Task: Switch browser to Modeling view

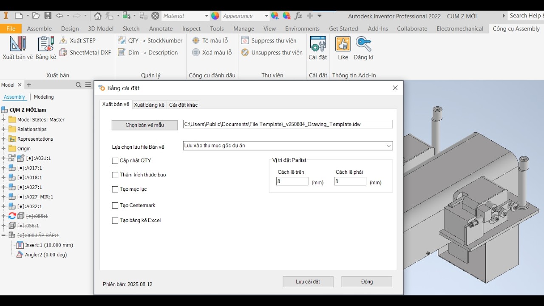Action: [x=44, y=97]
